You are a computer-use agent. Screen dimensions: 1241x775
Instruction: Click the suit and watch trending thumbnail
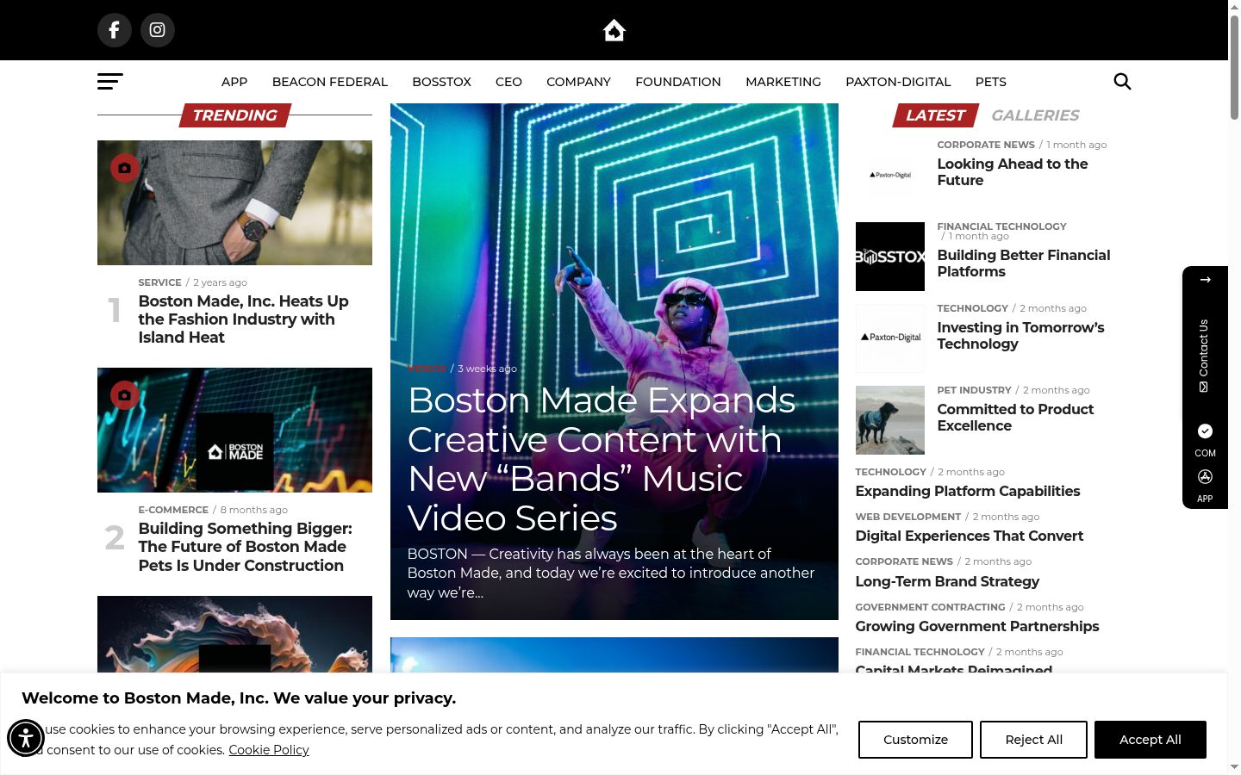[x=234, y=203]
